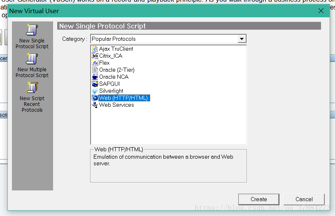The height and width of the screenshot is (216, 335).
Task: Select Oracle NCA in the protocol list
Action: click(x=114, y=77)
